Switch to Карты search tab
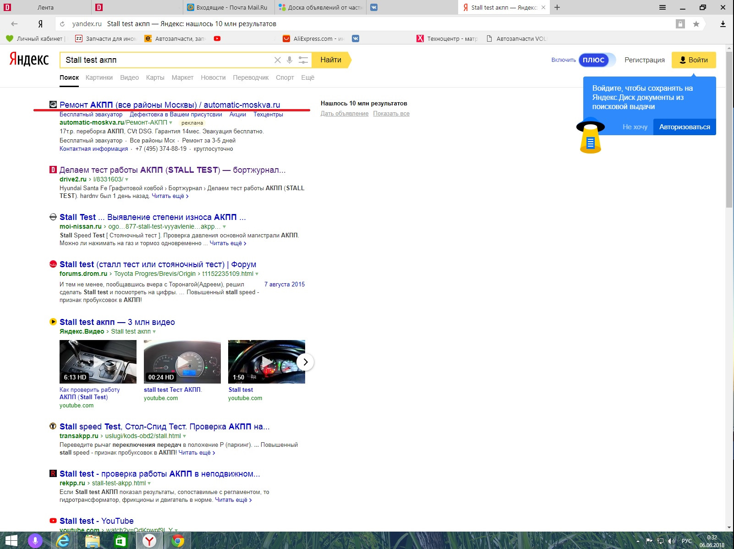Screen dimensions: 734x549 point(155,77)
